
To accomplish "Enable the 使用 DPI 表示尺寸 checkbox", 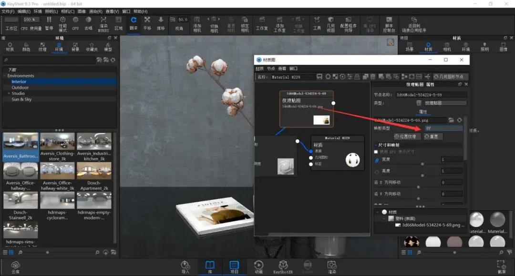I will tap(376, 152).
